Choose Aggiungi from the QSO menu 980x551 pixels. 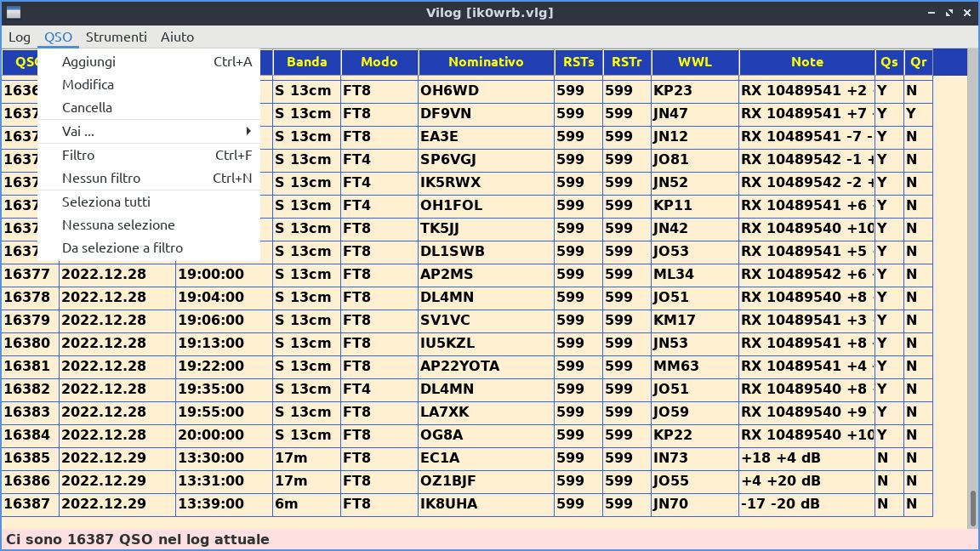[x=149, y=61]
